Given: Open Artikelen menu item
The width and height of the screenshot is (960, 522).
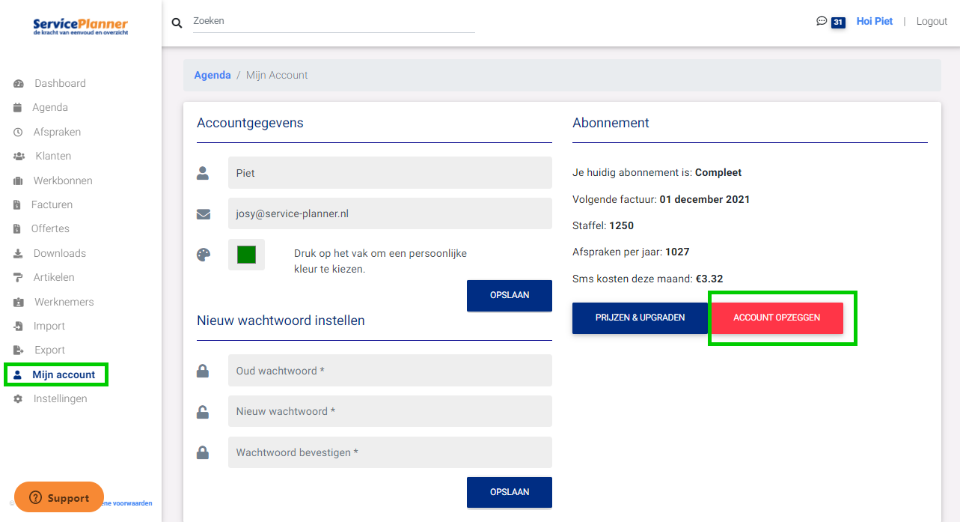Looking at the screenshot, I should pos(54,277).
